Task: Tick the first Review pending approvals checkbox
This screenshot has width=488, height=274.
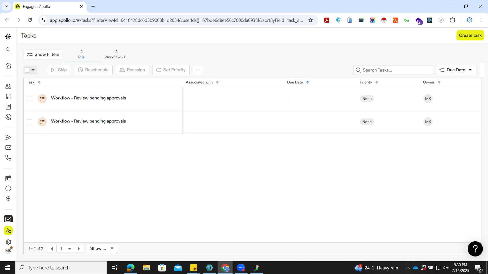Action: click(x=29, y=99)
